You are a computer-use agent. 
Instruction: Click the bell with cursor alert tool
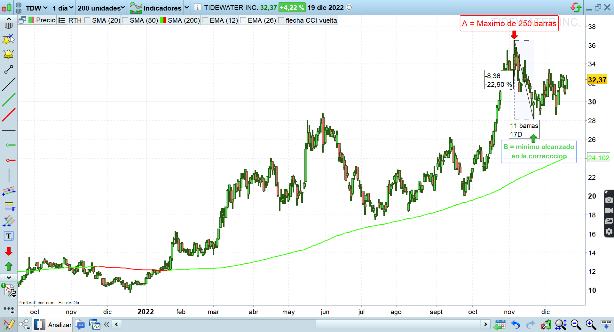pyautogui.click(x=9, y=39)
